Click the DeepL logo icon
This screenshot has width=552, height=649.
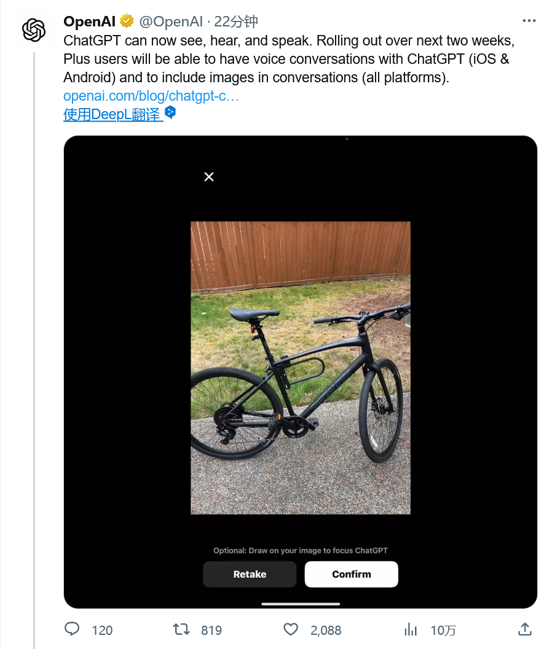[x=171, y=112]
